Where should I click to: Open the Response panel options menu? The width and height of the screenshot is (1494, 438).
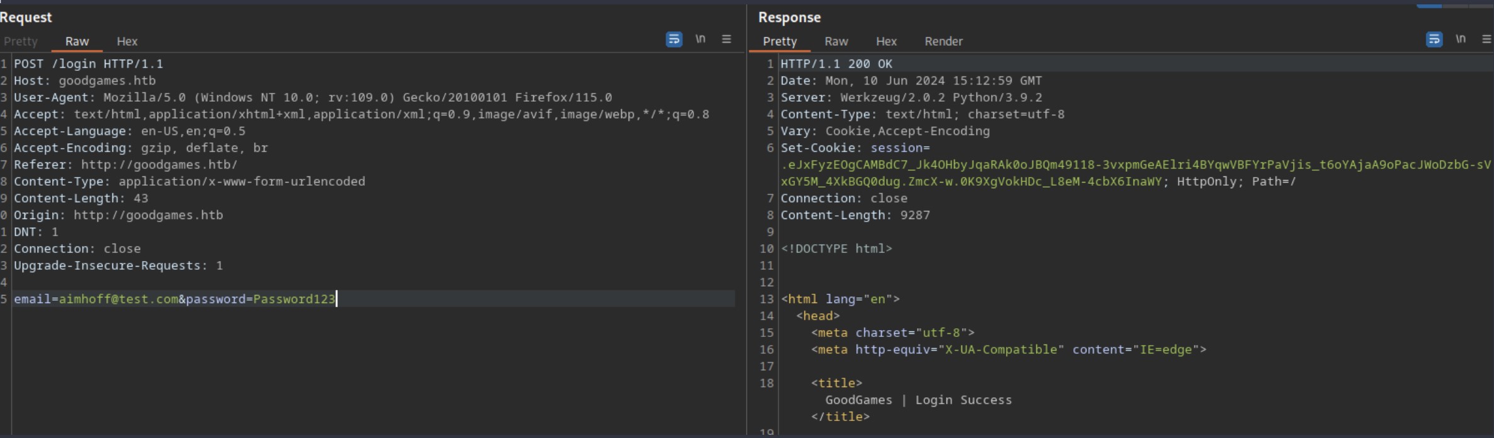click(x=1486, y=40)
